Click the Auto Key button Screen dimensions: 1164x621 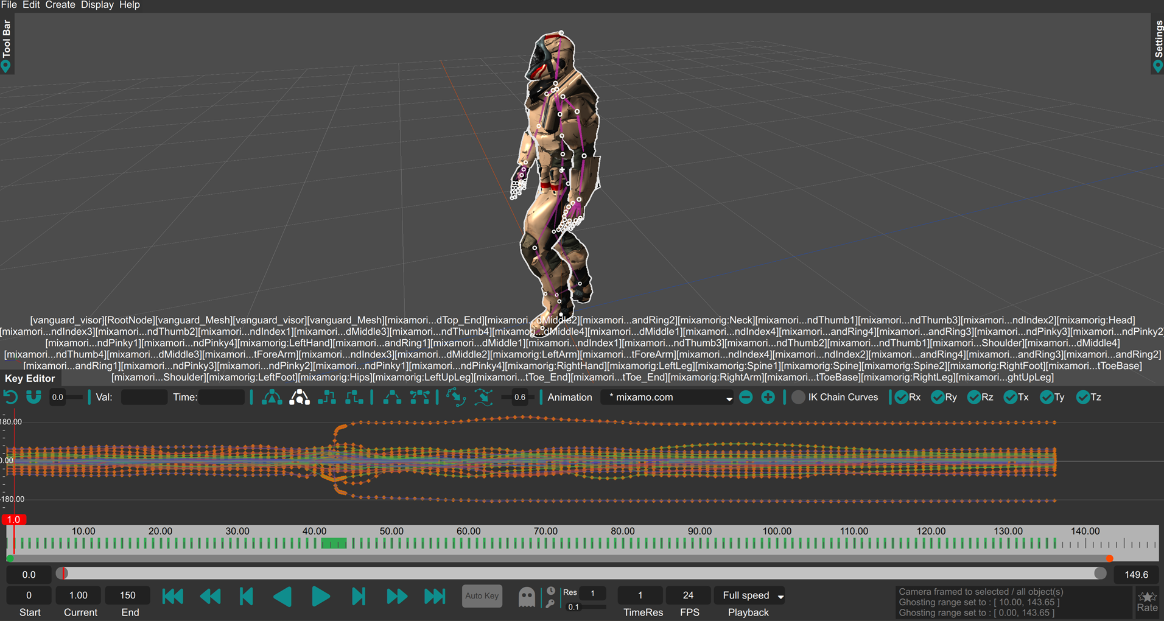point(482,596)
